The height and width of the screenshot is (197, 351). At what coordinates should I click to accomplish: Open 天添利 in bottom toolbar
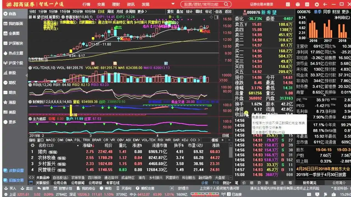pyautogui.click(x=124, y=188)
